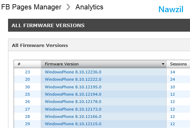The height and width of the screenshot is (128, 190).
Task: Click sessions value 12 for 8.10.12178.0
Action: [173, 102]
